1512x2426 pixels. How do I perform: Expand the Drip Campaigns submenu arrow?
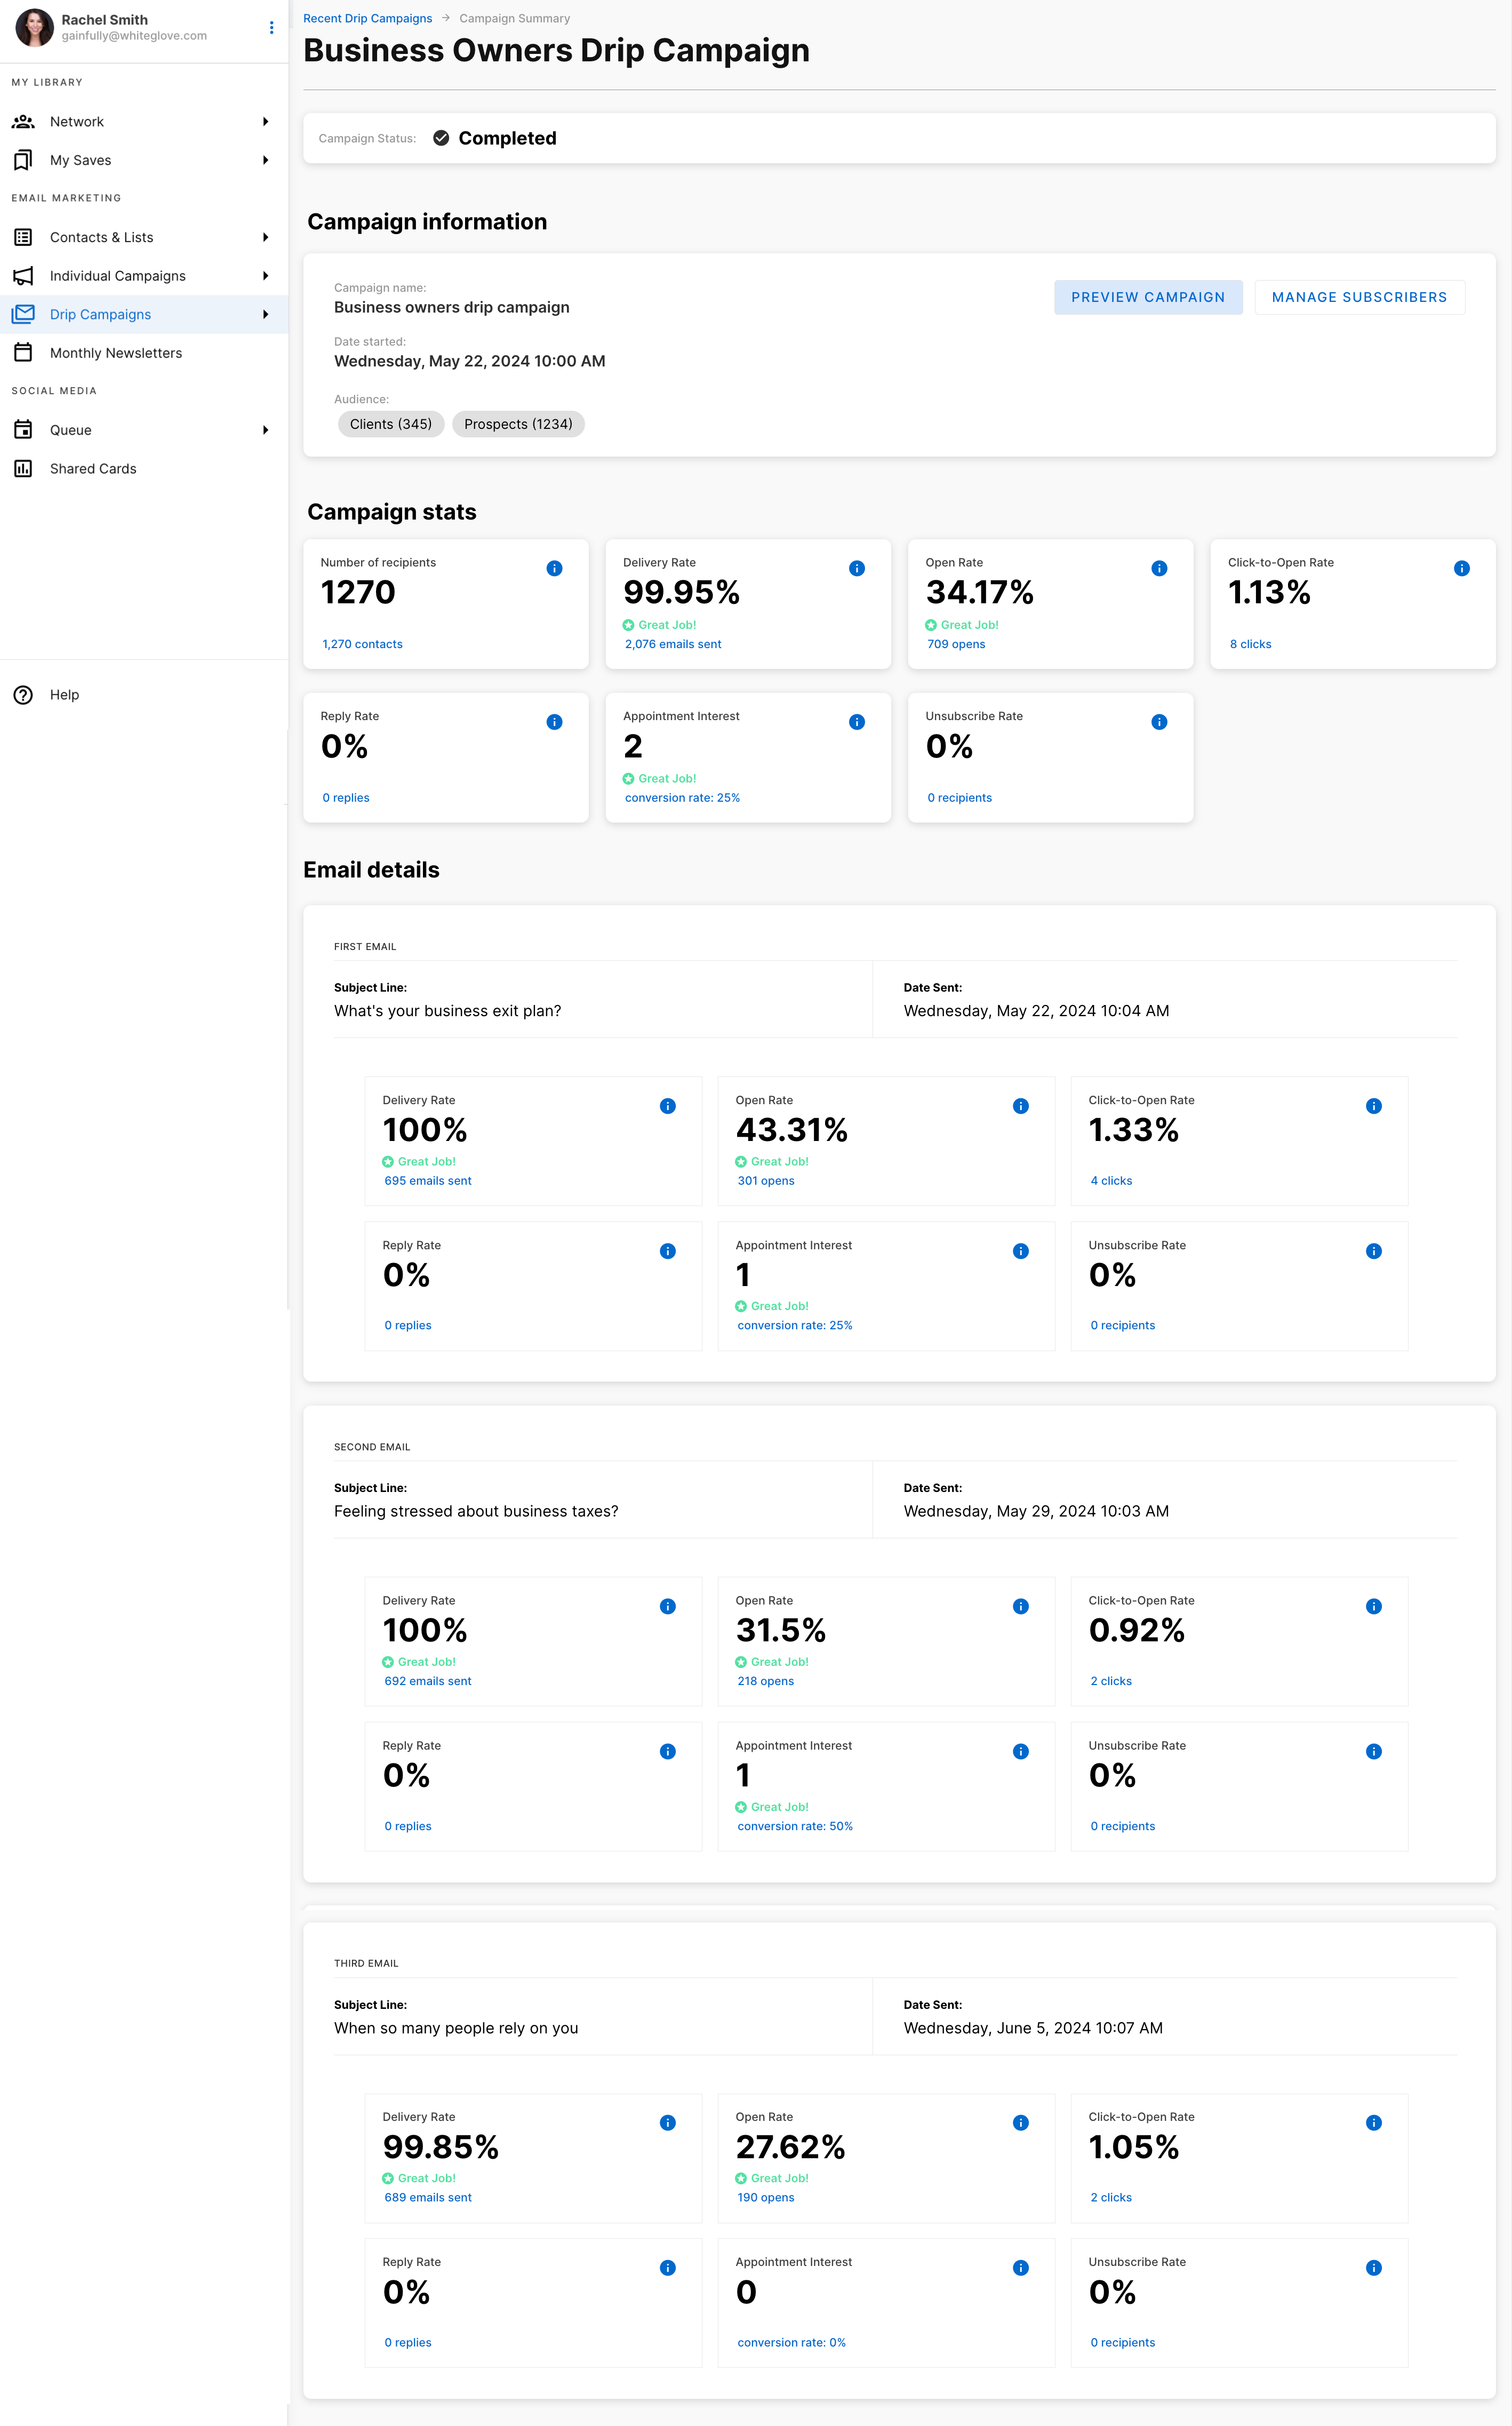tap(265, 315)
